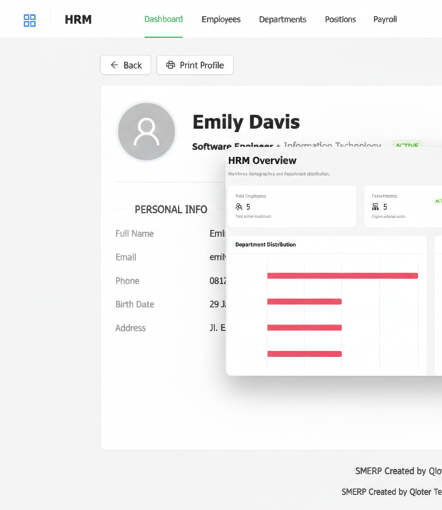442x510 pixels.
Task: Switch to the Employees tab
Action: click(x=221, y=19)
